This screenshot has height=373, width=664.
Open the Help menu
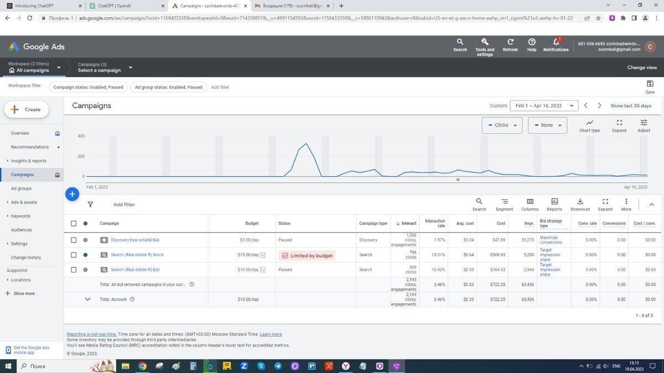[x=532, y=45]
